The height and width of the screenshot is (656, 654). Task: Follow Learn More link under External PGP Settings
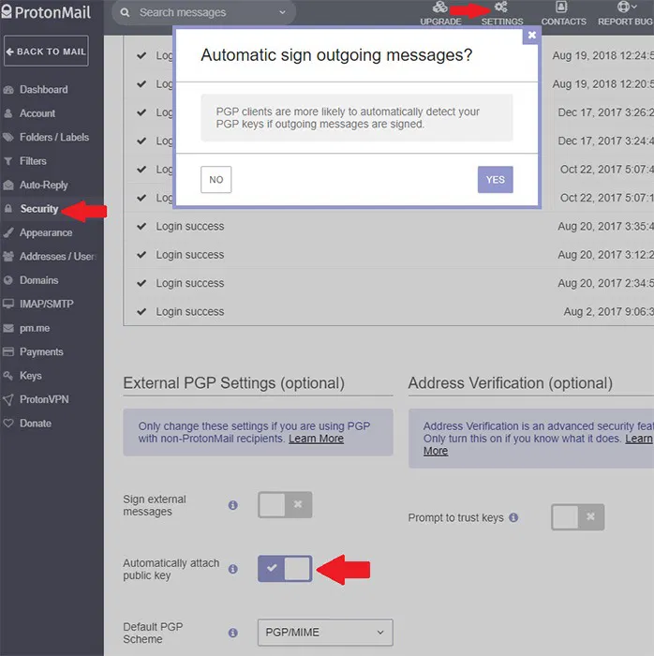tap(316, 439)
